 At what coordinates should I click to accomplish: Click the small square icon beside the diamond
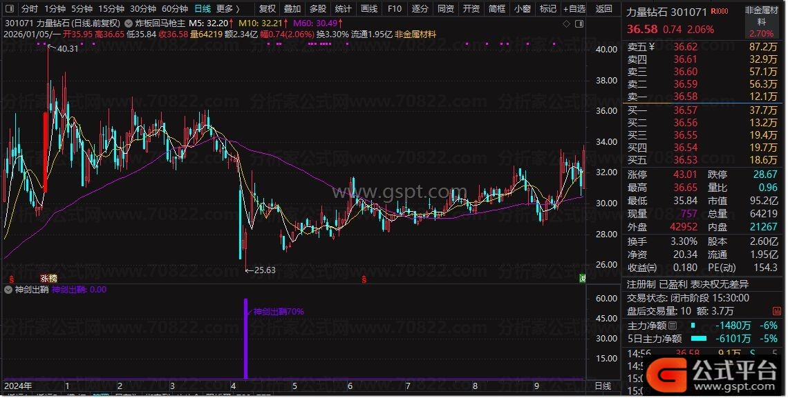click(x=579, y=23)
